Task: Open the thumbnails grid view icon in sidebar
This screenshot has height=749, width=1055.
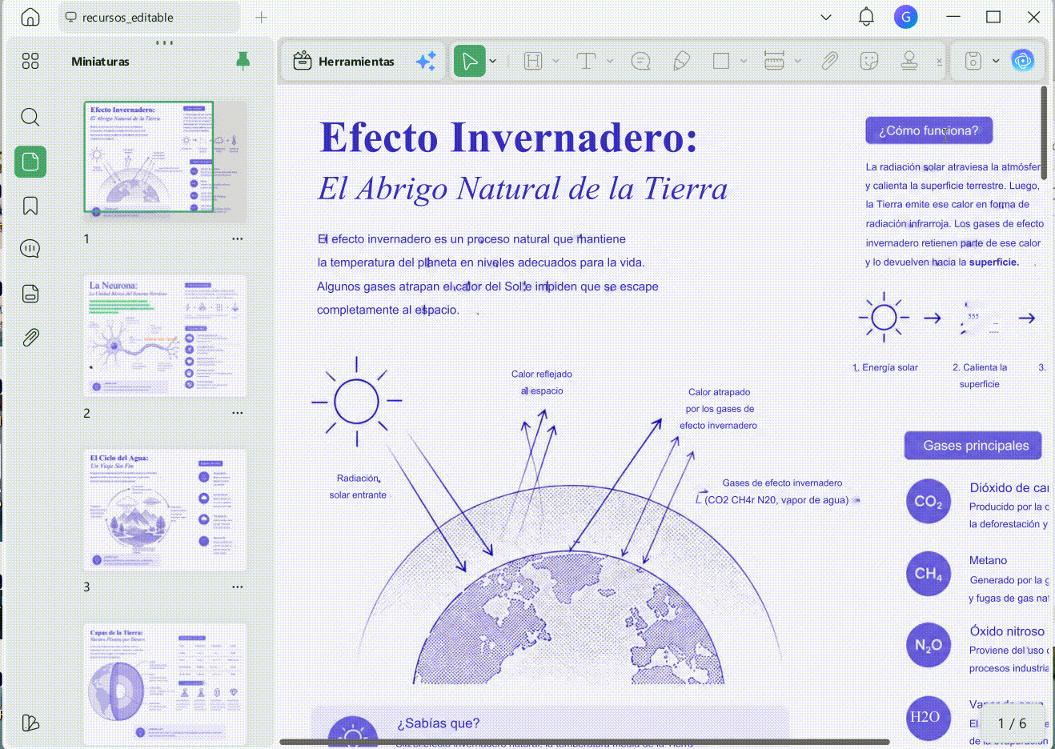Action: 30,61
